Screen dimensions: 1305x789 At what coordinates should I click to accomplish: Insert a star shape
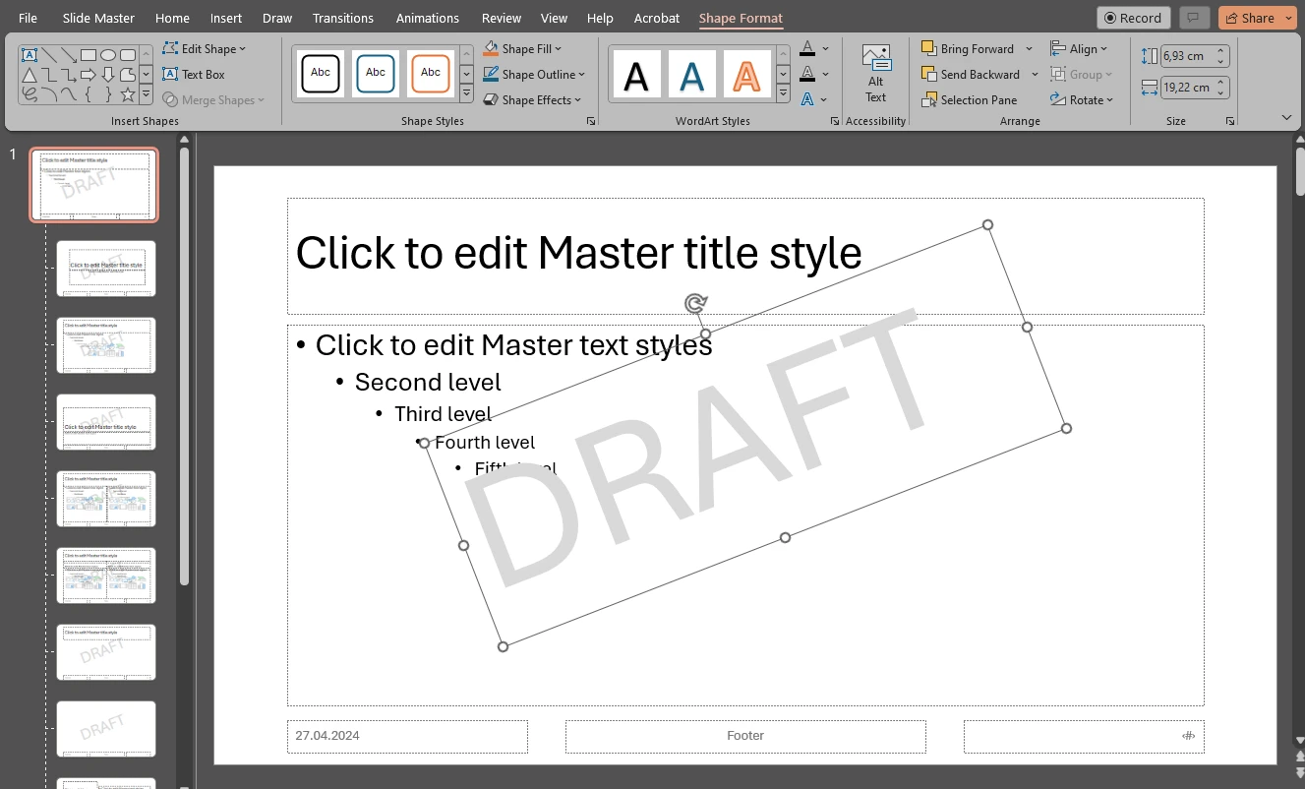pos(127,93)
